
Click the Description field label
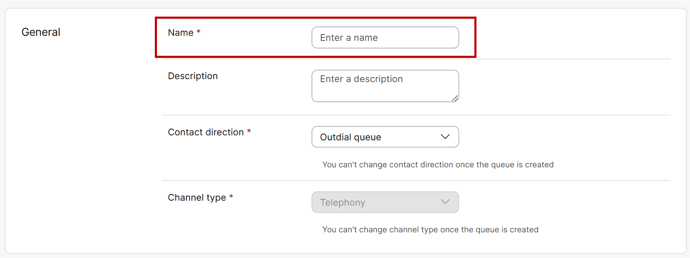pyautogui.click(x=193, y=76)
